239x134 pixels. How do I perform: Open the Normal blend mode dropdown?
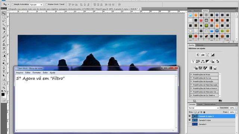[x=204, y=108]
